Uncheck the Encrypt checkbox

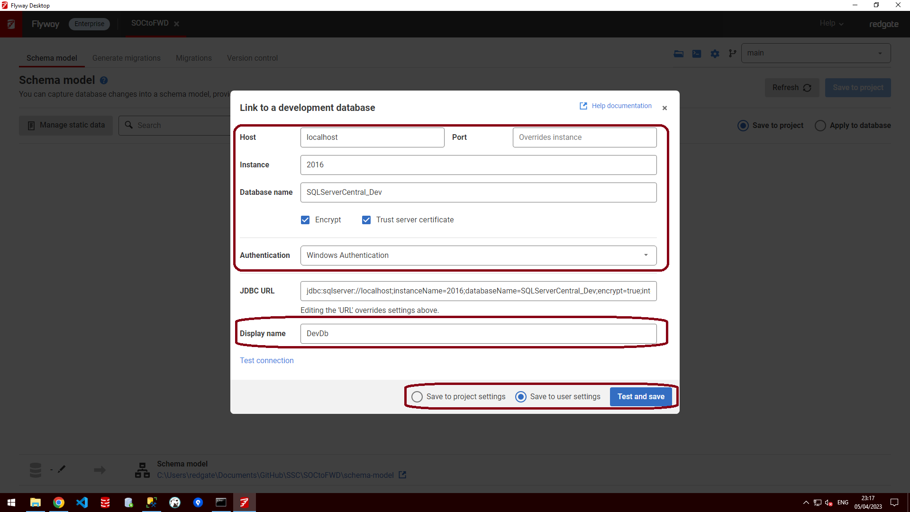click(305, 220)
